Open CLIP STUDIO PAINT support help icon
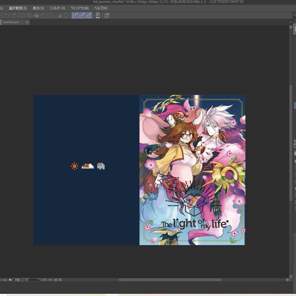296x296 pixels. (107, 16)
